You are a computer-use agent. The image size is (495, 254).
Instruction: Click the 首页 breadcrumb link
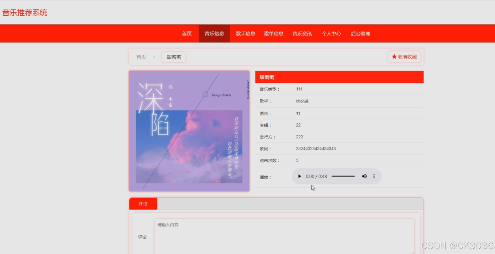pyautogui.click(x=141, y=57)
